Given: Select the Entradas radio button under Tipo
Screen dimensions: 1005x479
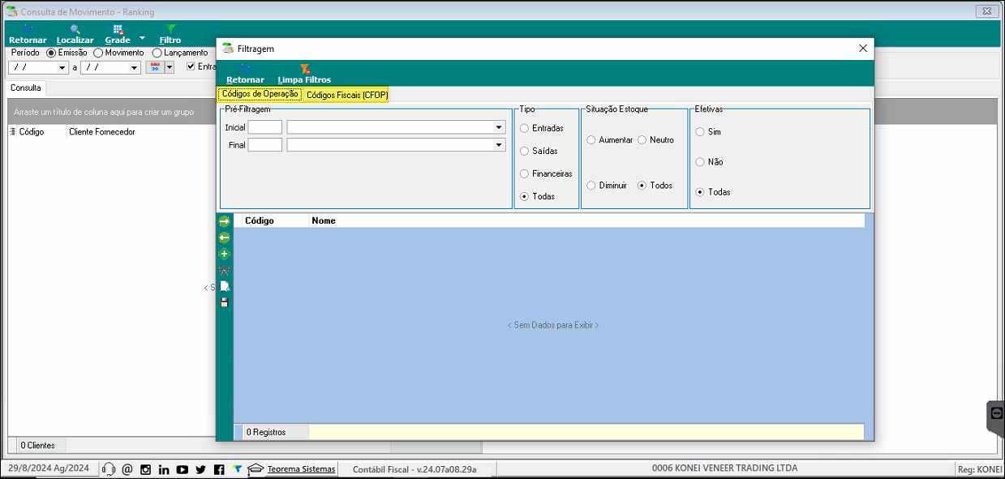Looking at the screenshot, I should point(524,128).
